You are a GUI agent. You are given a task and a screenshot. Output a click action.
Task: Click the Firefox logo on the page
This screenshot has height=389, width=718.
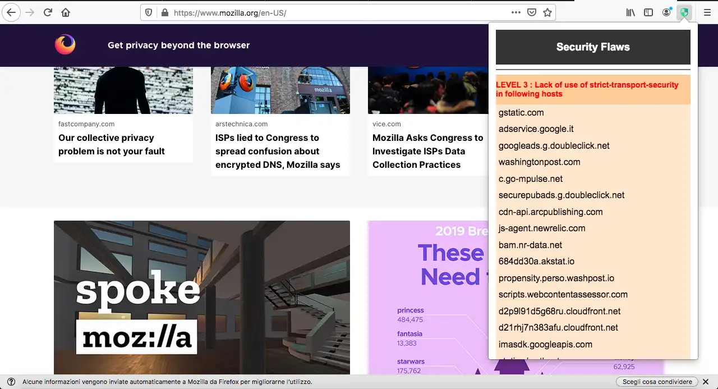pos(65,45)
